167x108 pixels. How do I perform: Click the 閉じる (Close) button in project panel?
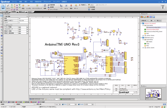(x=159, y=20)
